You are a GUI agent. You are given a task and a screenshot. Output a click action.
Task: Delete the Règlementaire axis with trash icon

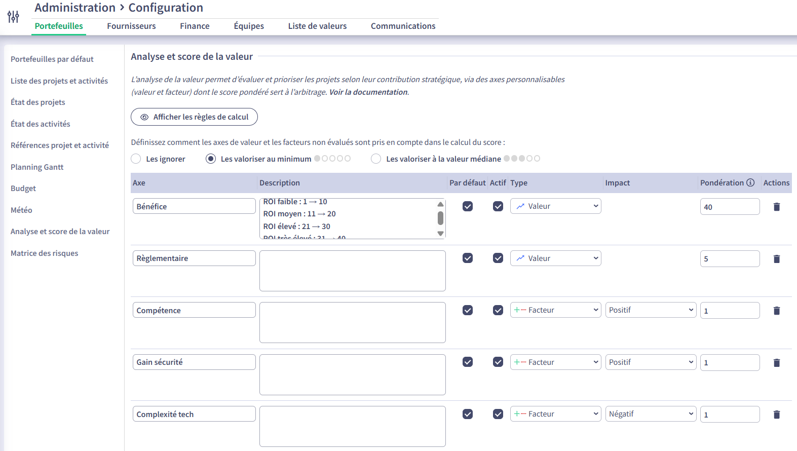click(x=776, y=259)
